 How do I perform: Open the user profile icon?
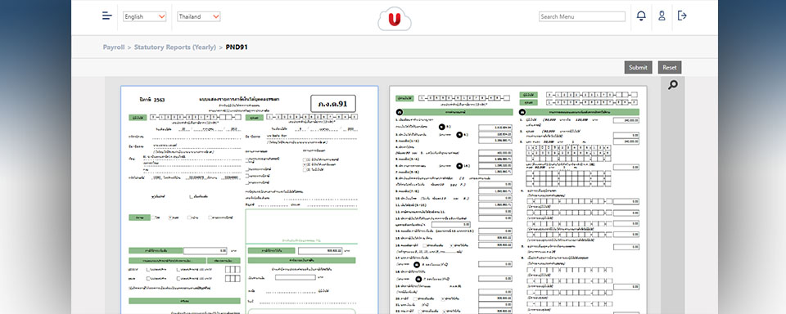[662, 16]
